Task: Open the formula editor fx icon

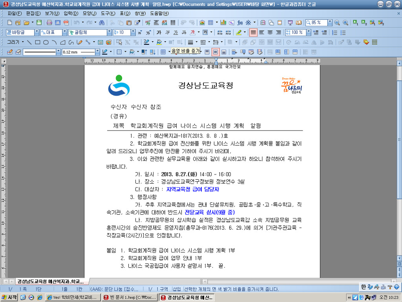Action: (240, 22)
